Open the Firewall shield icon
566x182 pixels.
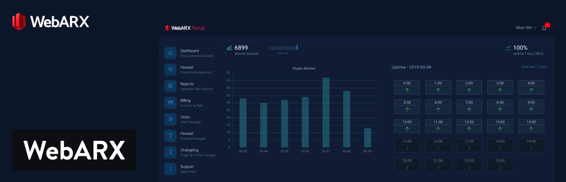point(170,69)
